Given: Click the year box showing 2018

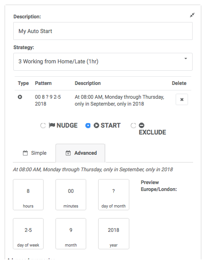Looking at the screenshot, I should pos(114,234).
